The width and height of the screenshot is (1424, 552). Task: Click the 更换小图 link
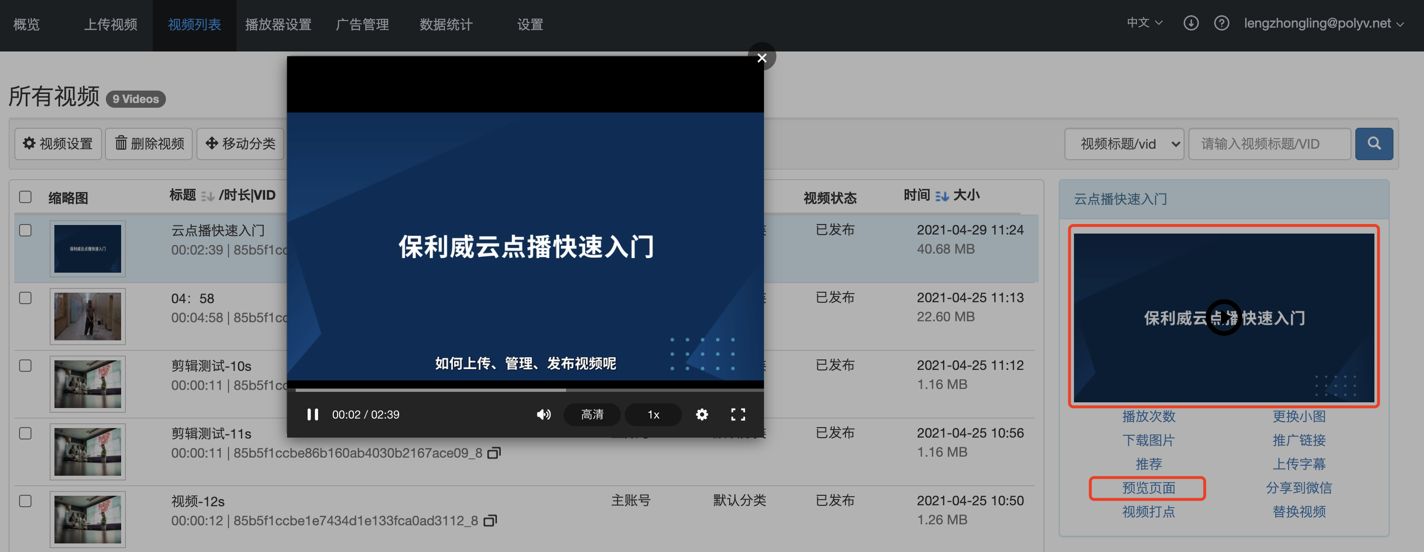[1299, 416]
